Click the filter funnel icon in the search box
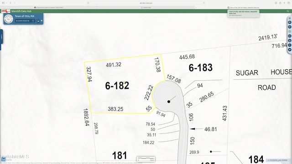The image size is (292, 164). (33, 21)
